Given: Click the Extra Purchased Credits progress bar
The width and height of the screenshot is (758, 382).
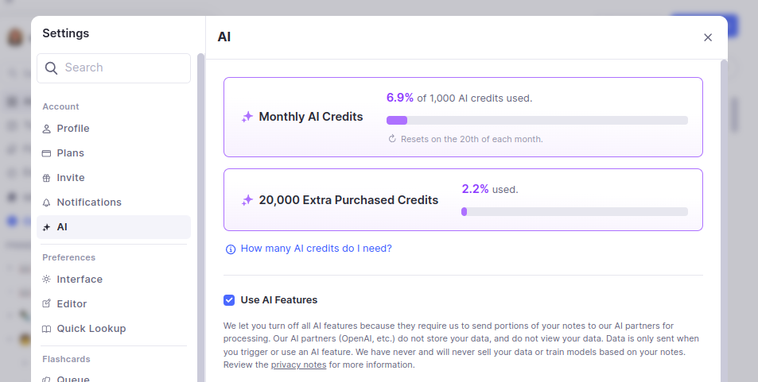Looking at the screenshot, I should (x=574, y=212).
